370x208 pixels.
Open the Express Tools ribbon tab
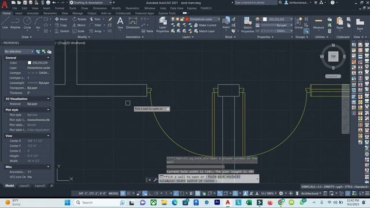click(x=167, y=13)
